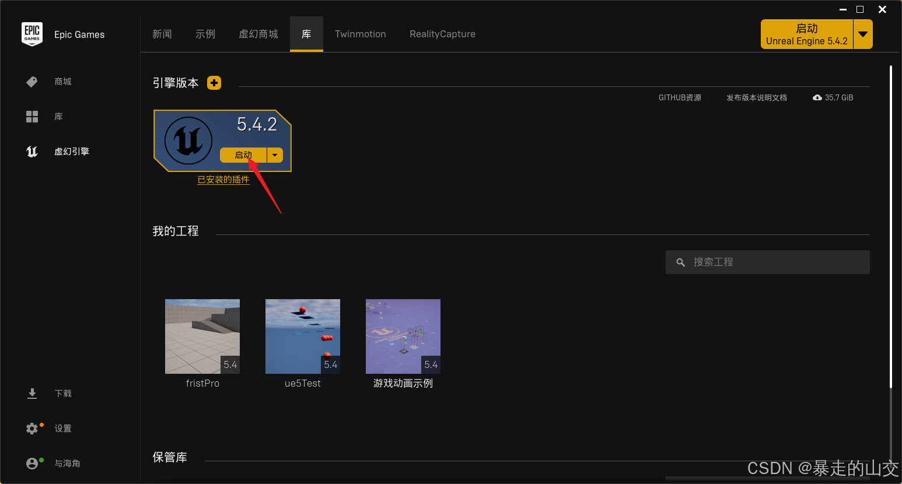Add engine version with plus icon
Image resolution: width=902 pixels, height=484 pixels.
pyautogui.click(x=214, y=83)
